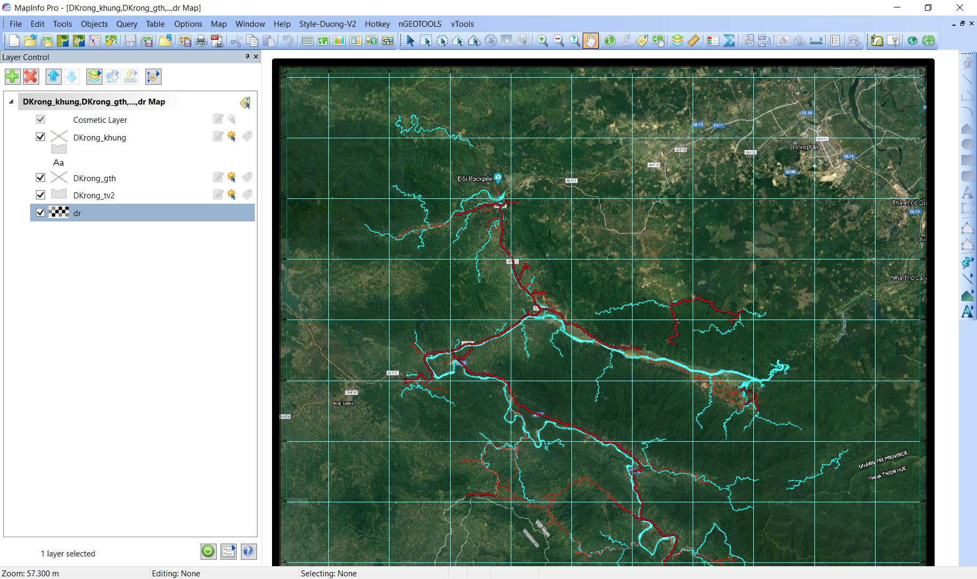977x579 pixels.
Task: Select the Cosmetic Layer row
Action: coord(142,120)
